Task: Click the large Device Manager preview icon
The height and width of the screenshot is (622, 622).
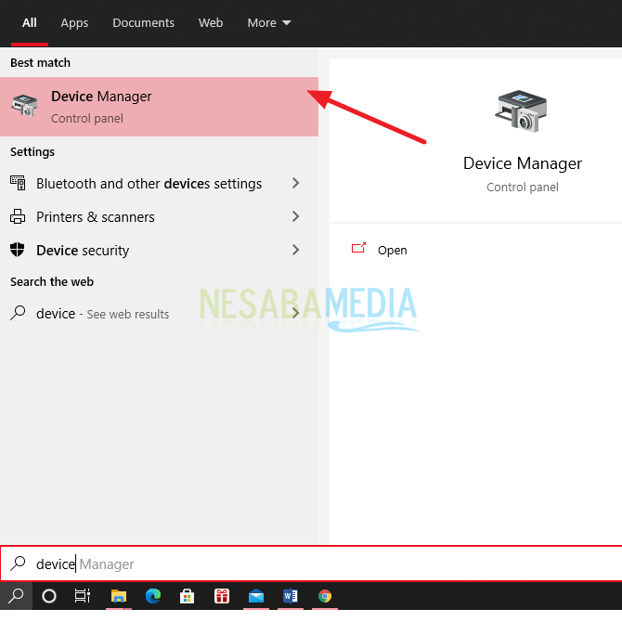Action: [x=521, y=111]
